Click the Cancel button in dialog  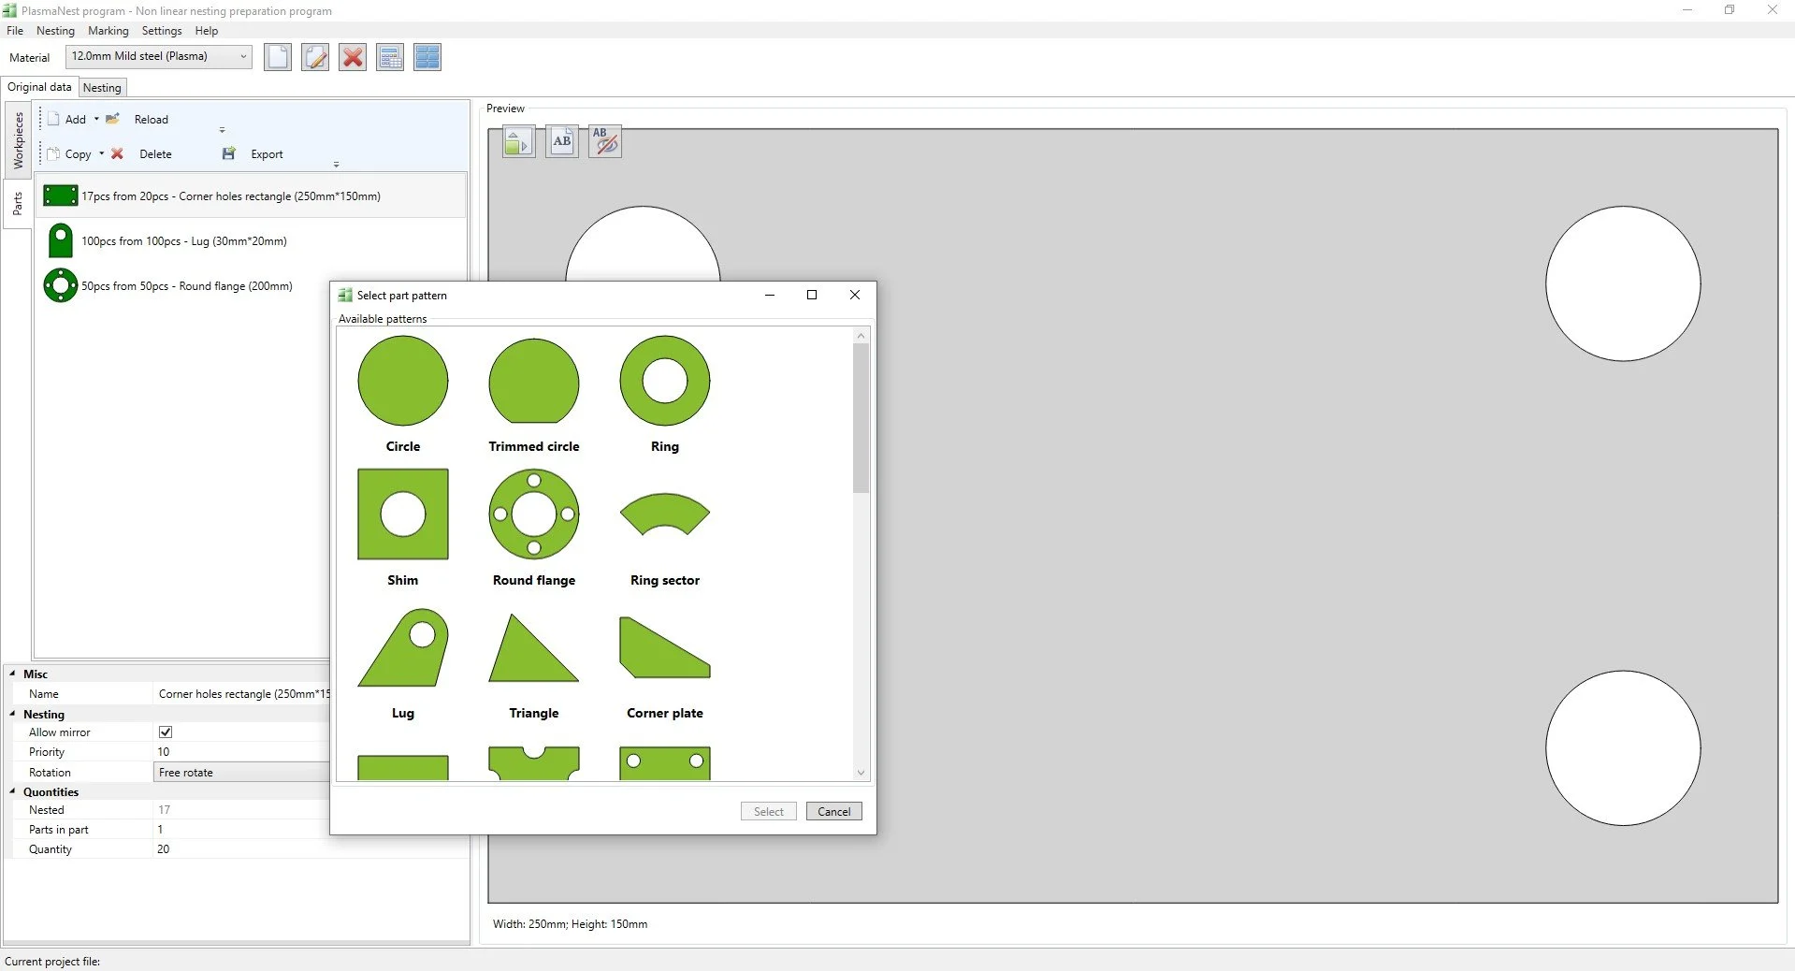pyautogui.click(x=834, y=811)
